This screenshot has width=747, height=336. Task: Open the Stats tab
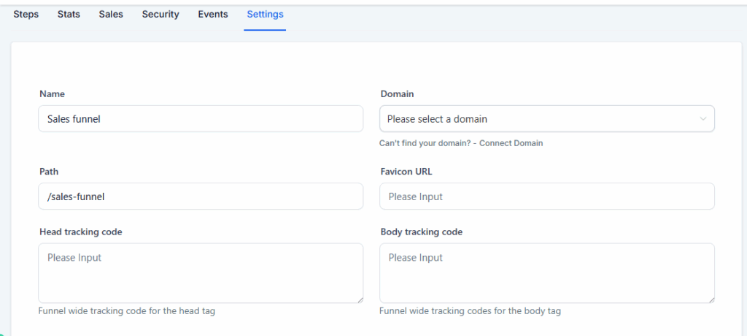[69, 15]
